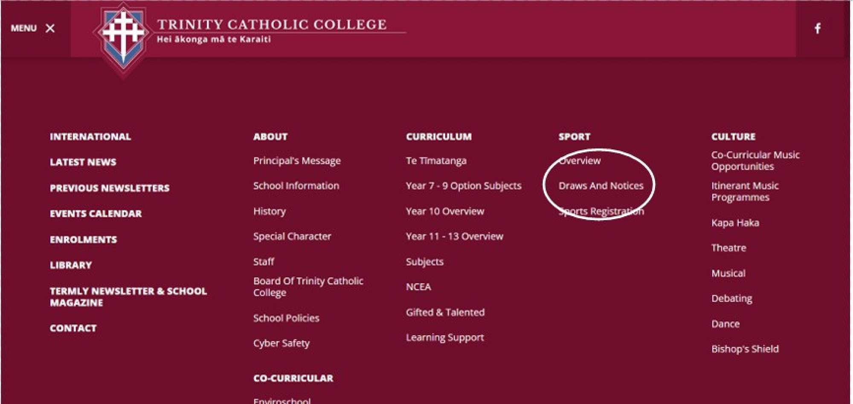Image resolution: width=853 pixels, height=404 pixels.
Task: Open the Te Timatanga curriculum link
Action: tap(436, 161)
